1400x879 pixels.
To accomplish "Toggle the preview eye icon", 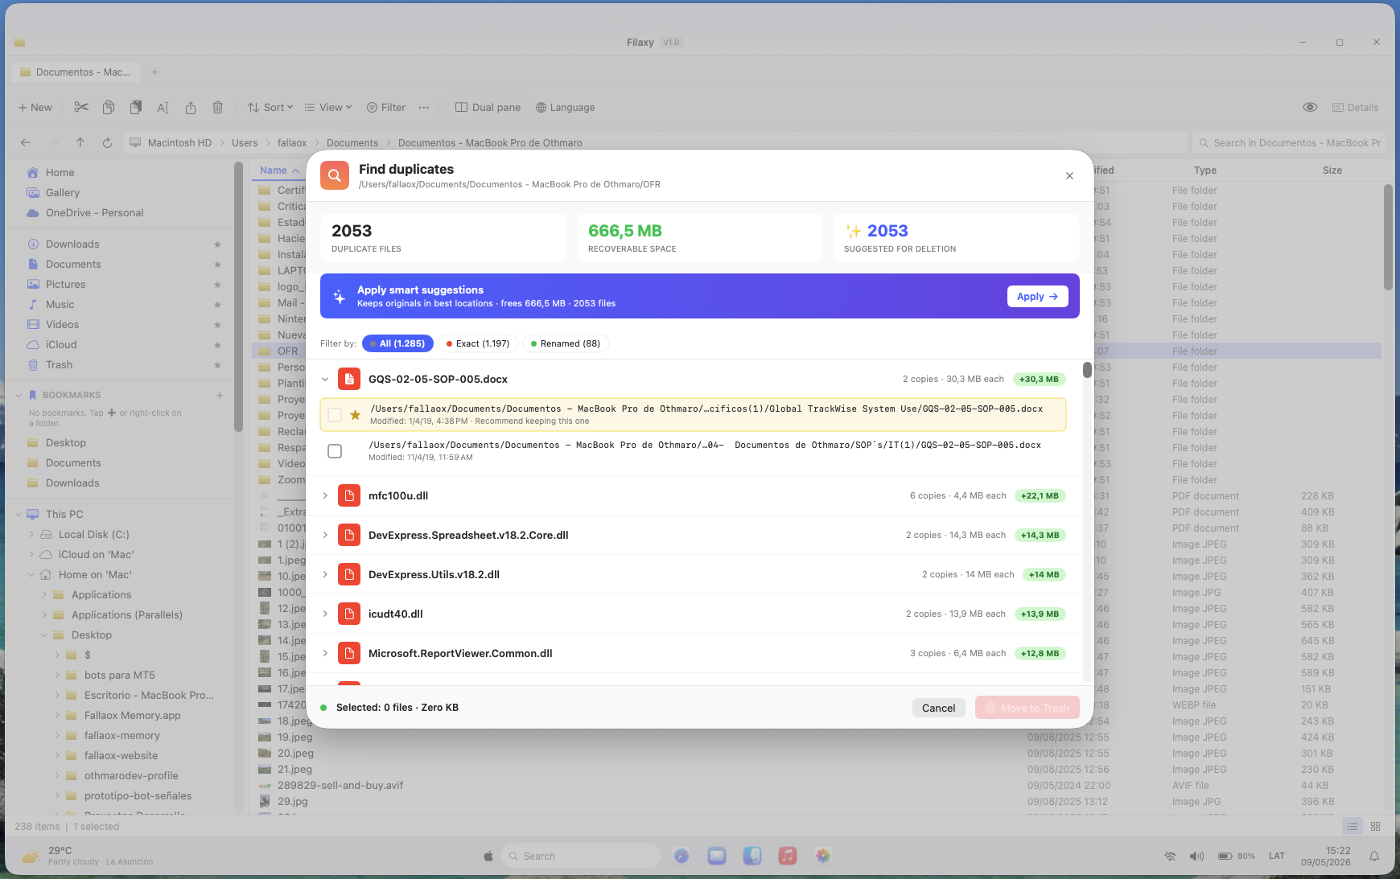I will pos(1310,107).
